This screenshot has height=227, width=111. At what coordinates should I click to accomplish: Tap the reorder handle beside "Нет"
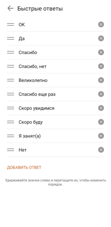[11, 150]
